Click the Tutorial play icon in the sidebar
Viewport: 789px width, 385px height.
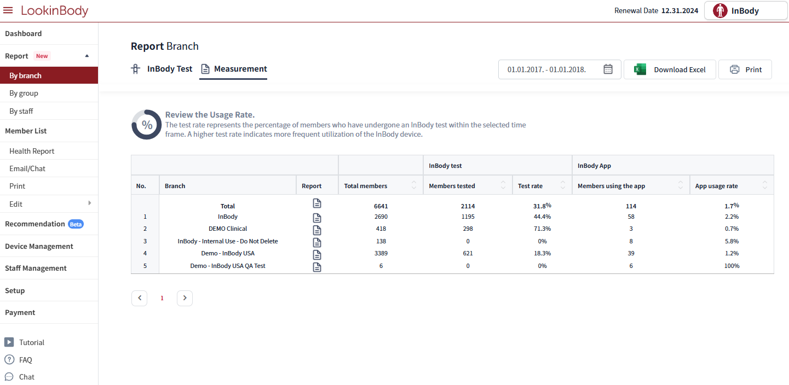click(9, 342)
